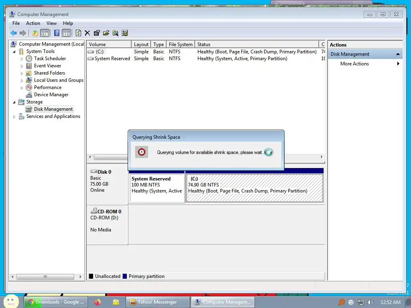Sort by File System column header
The image size is (411, 308).
click(x=181, y=44)
